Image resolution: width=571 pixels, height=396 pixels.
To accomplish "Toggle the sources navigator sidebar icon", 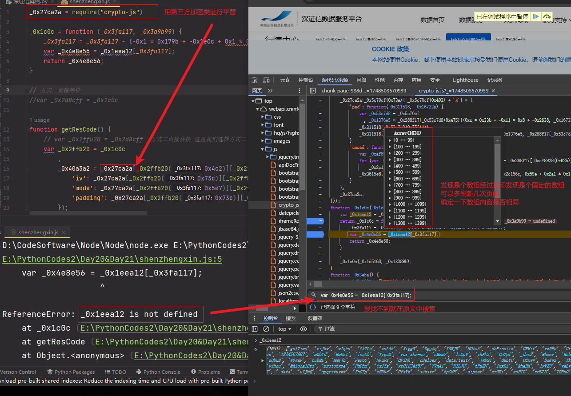I will [x=313, y=91].
